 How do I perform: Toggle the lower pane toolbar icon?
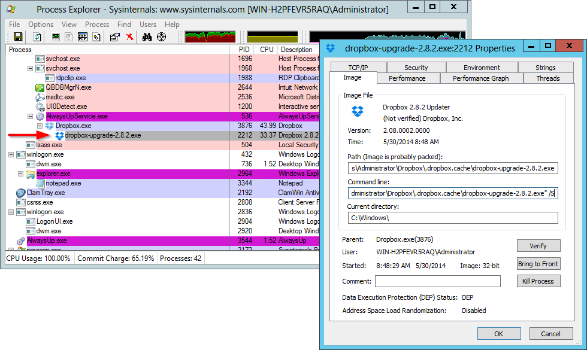pyautogui.click(x=83, y=36)
